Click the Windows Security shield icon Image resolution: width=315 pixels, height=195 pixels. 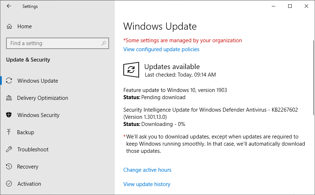coord(9,115)
